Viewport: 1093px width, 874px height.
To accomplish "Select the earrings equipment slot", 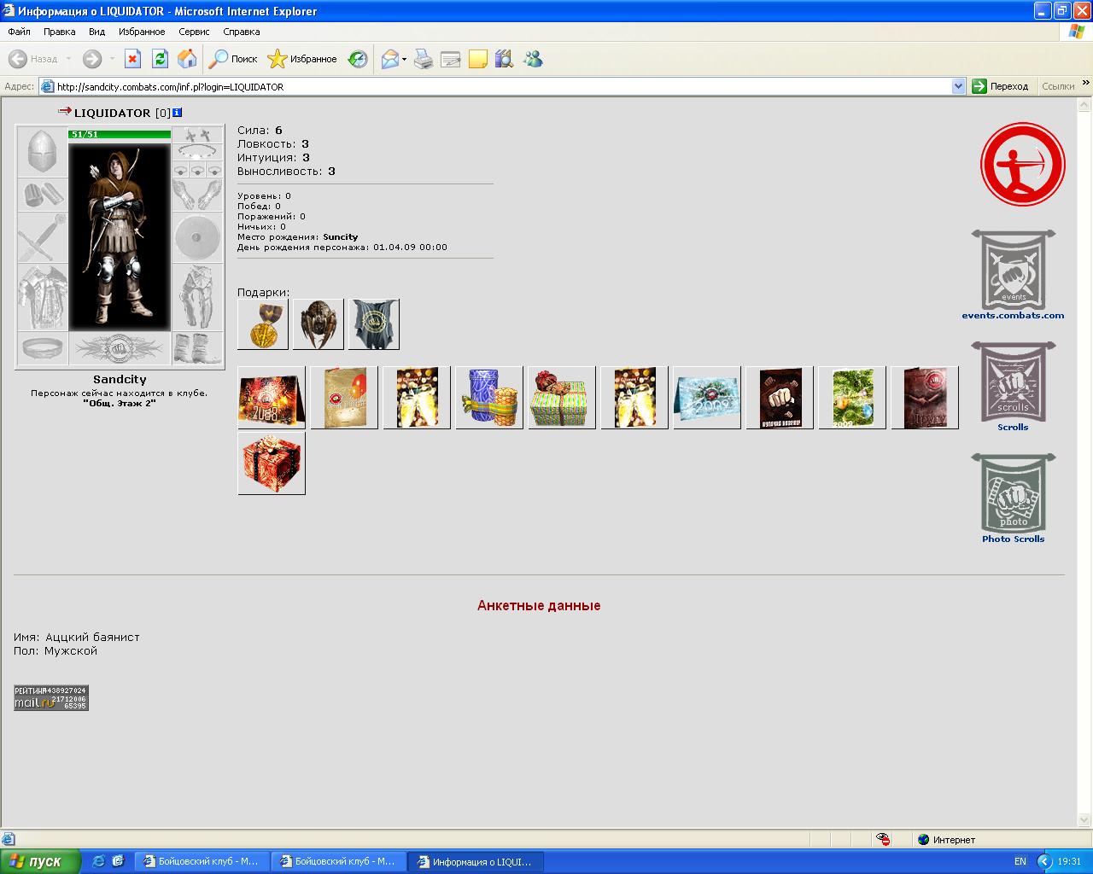I will tap(197, 135).
